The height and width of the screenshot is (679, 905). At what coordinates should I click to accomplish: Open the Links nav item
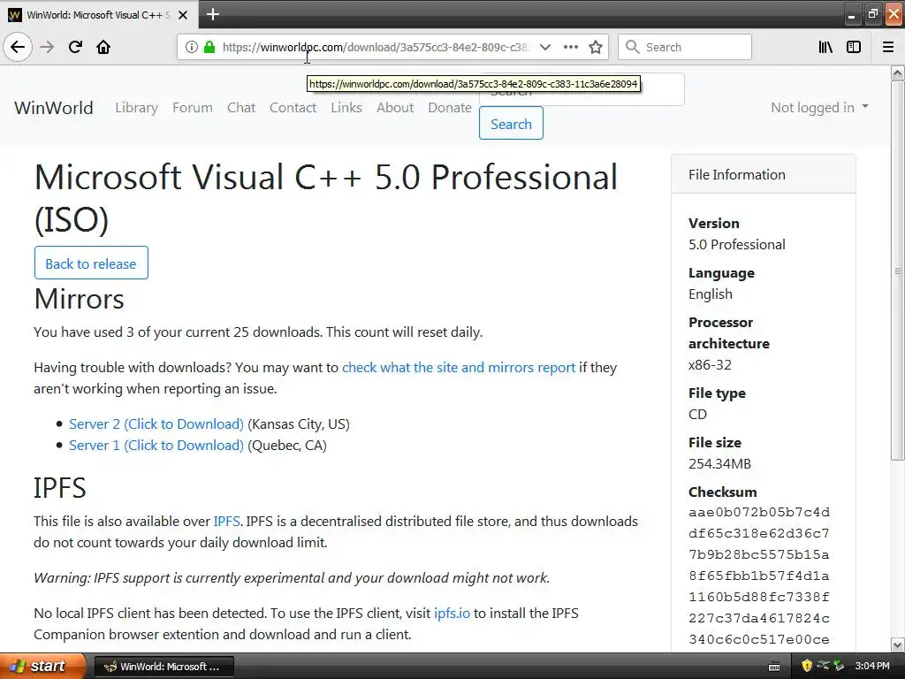(x=346, y=107)
